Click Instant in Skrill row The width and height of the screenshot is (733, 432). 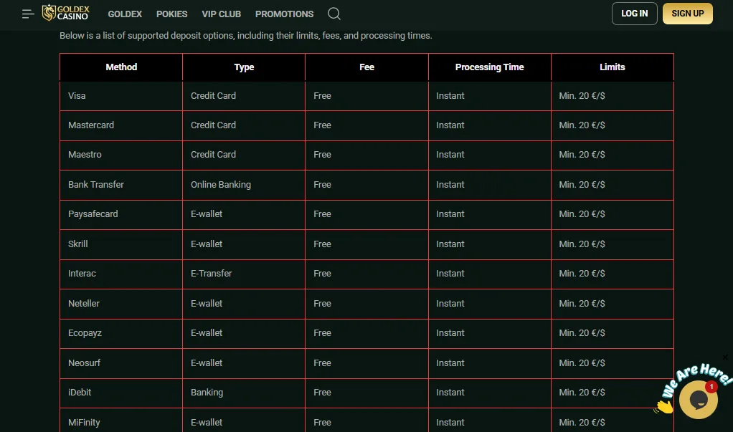489,244
